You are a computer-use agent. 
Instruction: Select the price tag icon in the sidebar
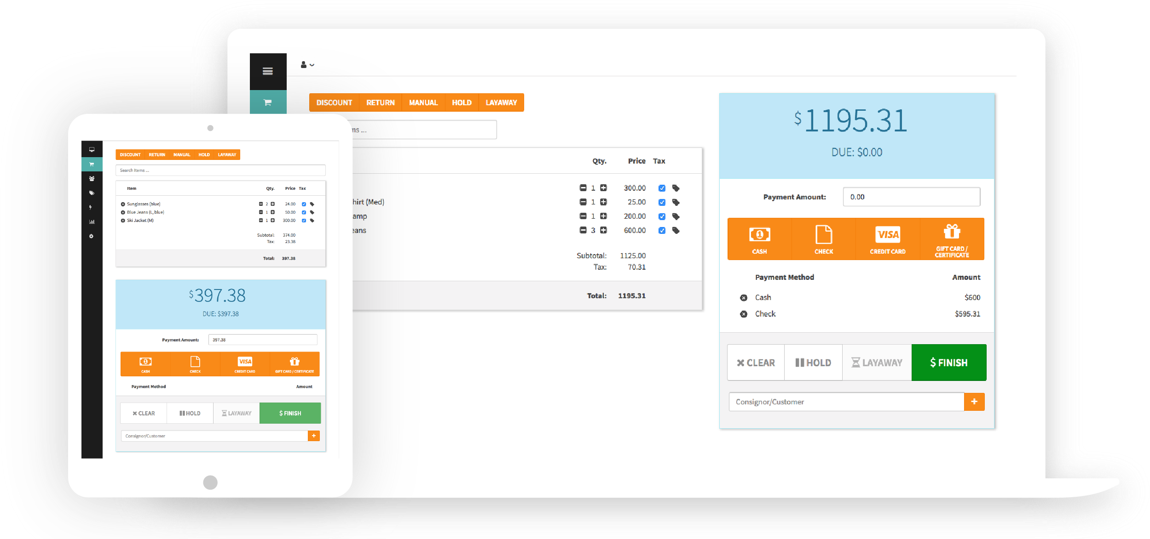[92, 193]
